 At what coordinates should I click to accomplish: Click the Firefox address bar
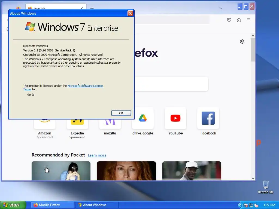click(172, 20)
